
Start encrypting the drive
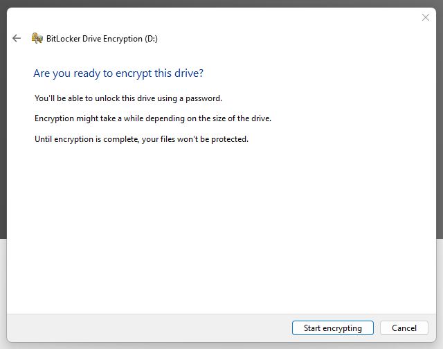[x=333, y=328]
